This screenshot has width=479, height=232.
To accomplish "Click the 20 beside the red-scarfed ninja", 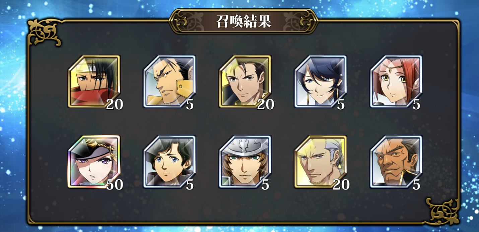I will [x=115, y=104].
